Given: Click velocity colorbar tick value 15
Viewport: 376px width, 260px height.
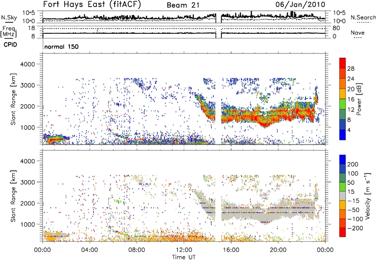Looking at the screenshot, I should click(351, 192).
